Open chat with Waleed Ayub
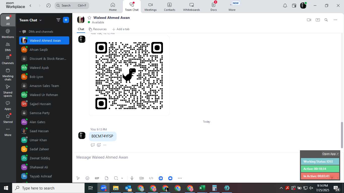 coord(44,68)
